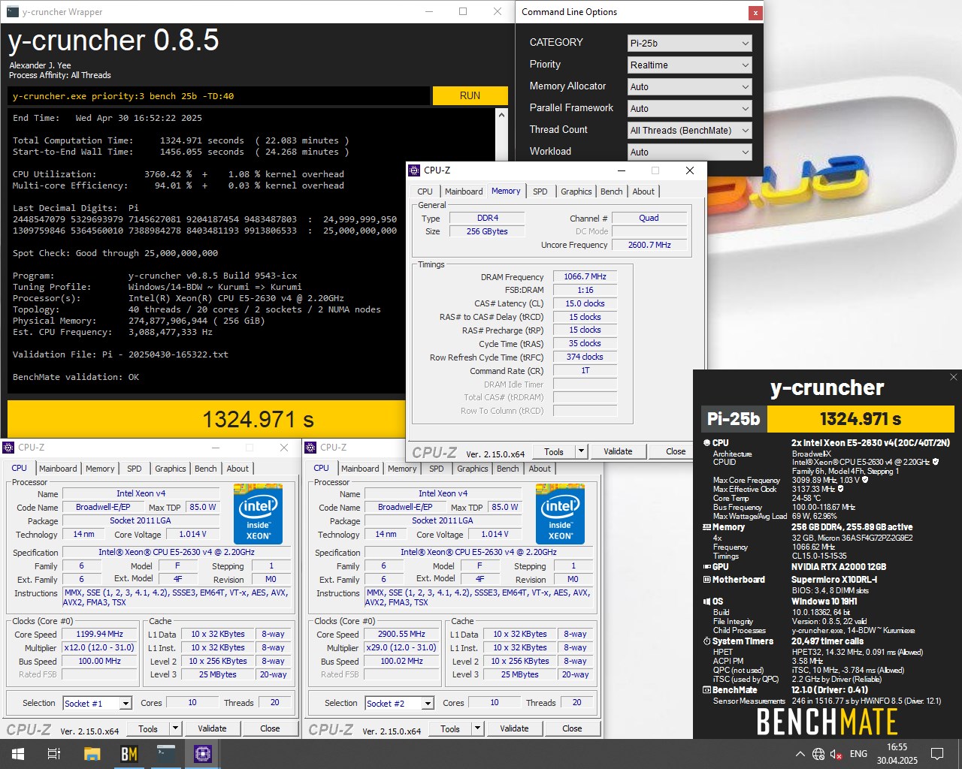
Task: Click the Motherboard section icon in BenchMate panel
Action: (x=706, y=580)
